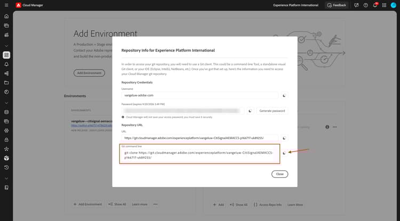Collapse the first sidebar section chevron
Viewport: 400px width, 221px height.
click(x=6, y=46)
